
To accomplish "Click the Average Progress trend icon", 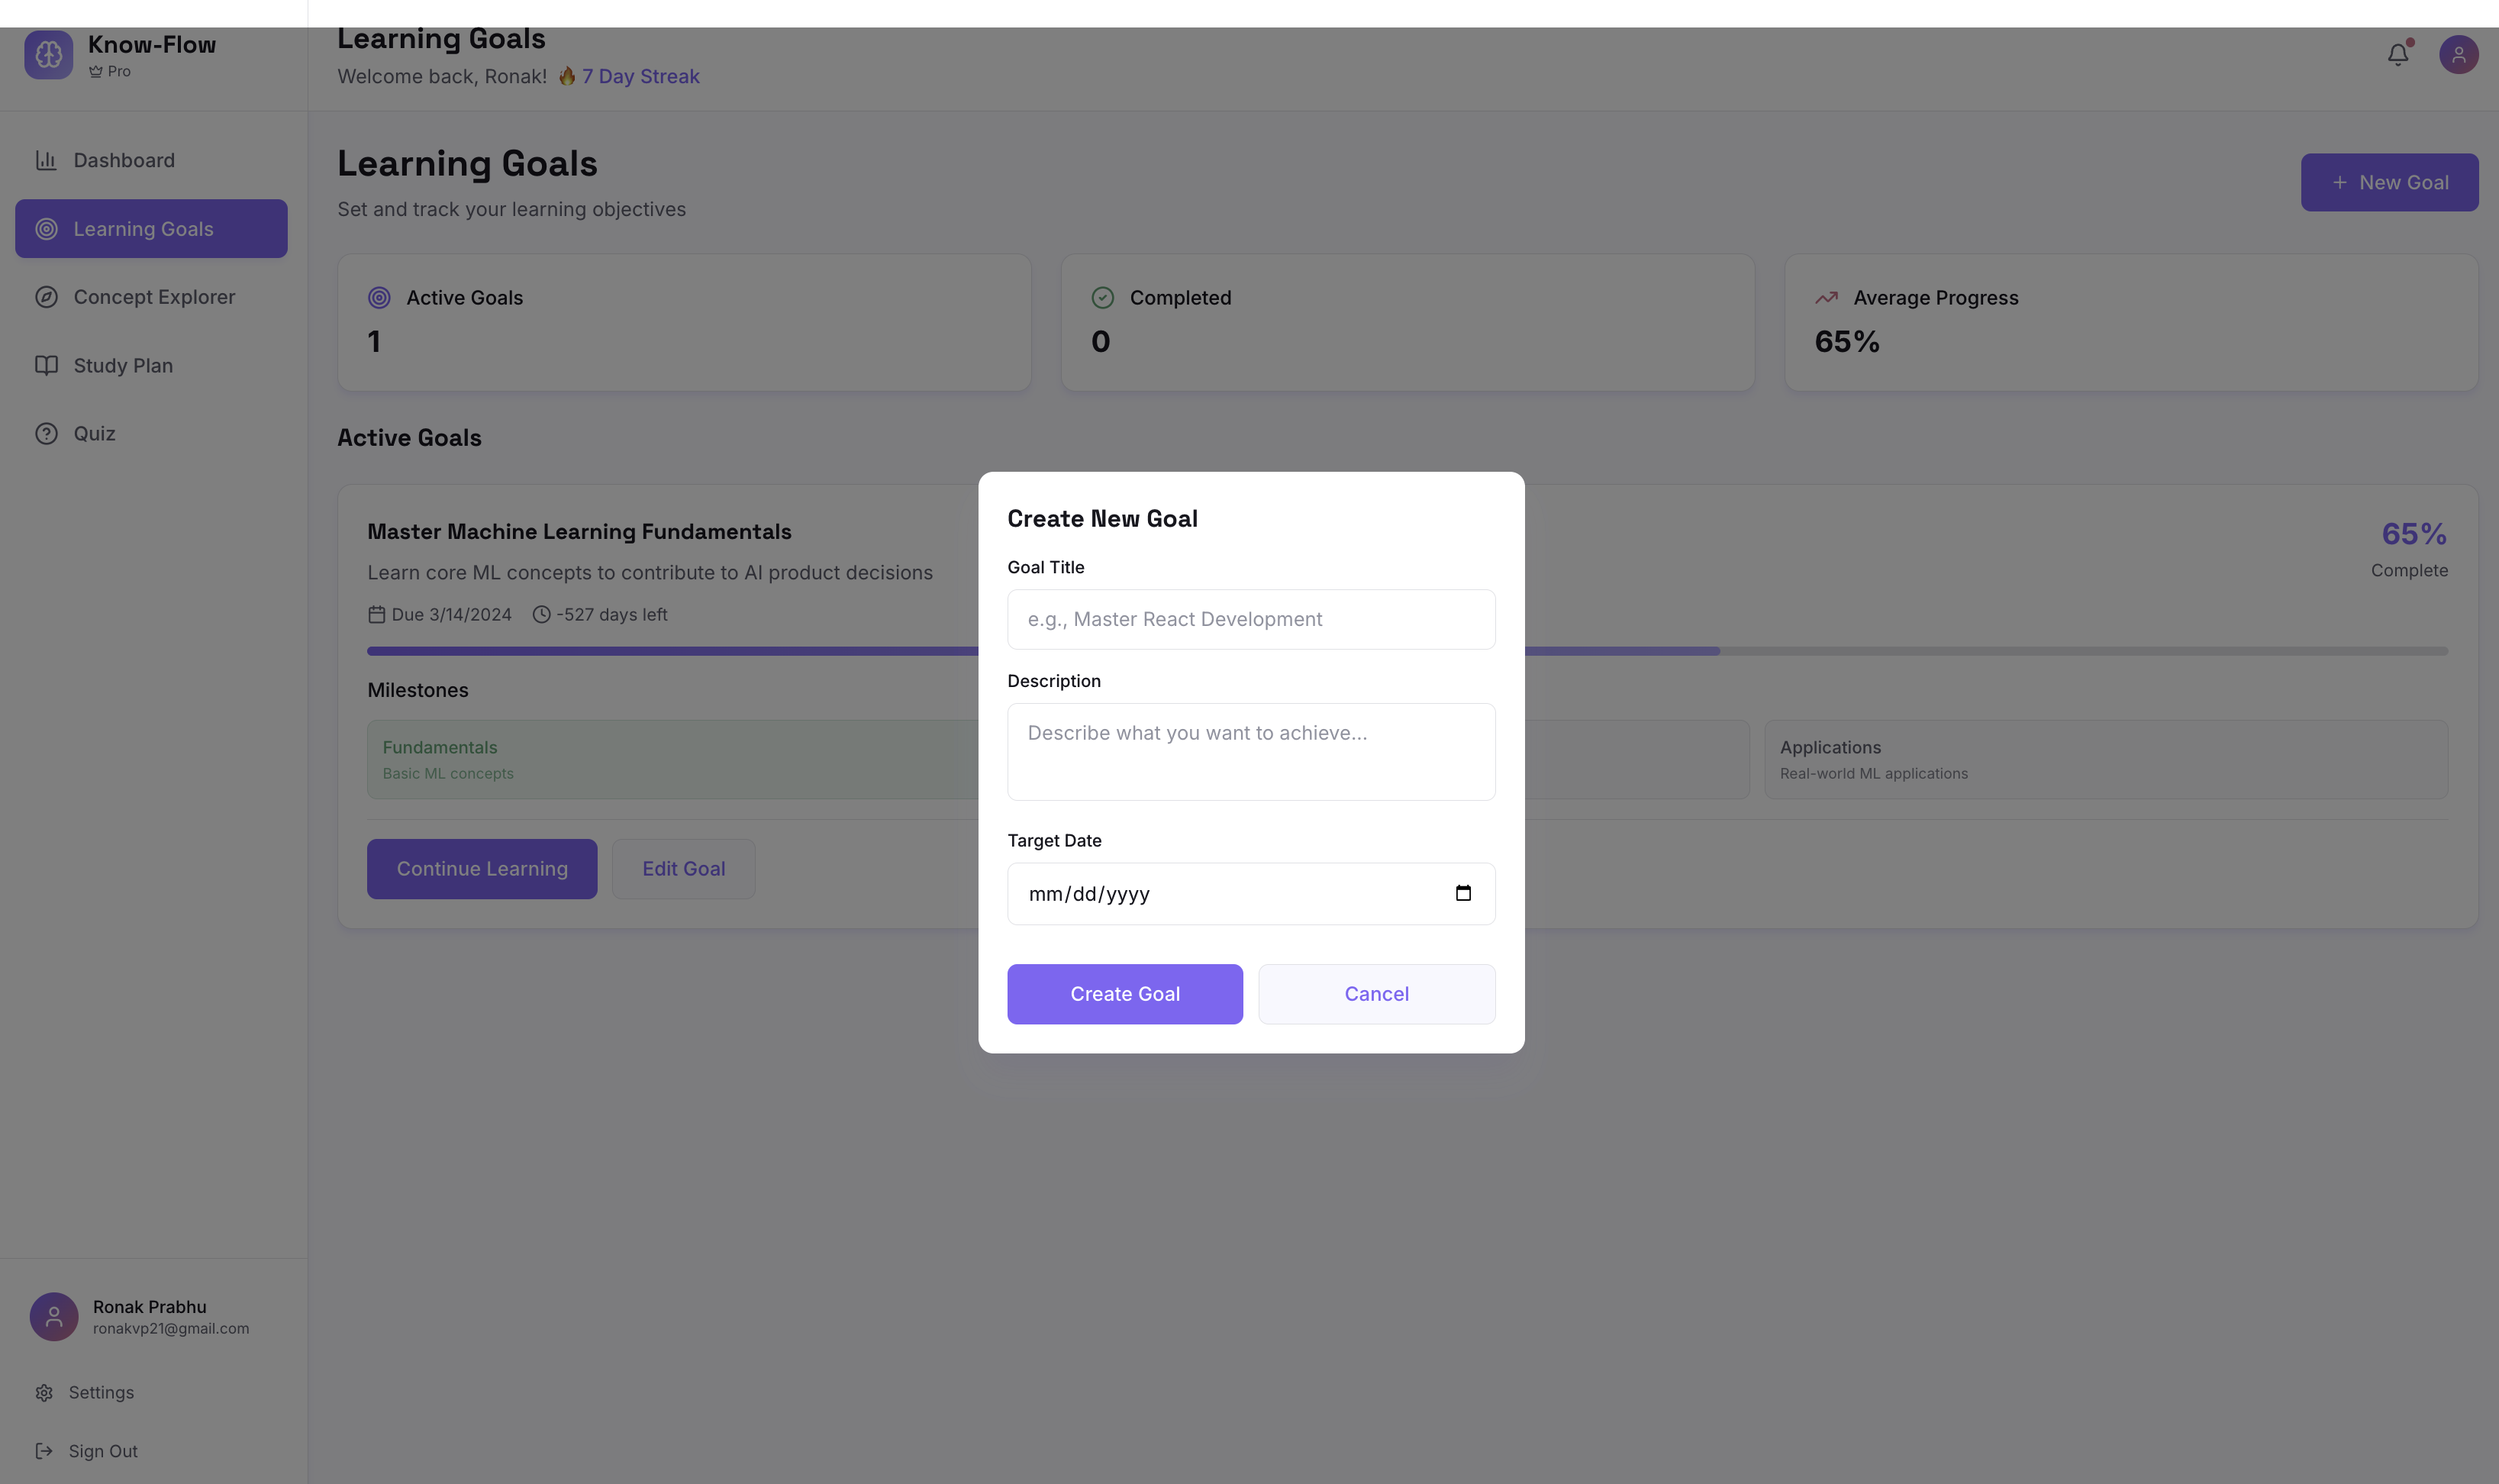I will point(1825,298).
